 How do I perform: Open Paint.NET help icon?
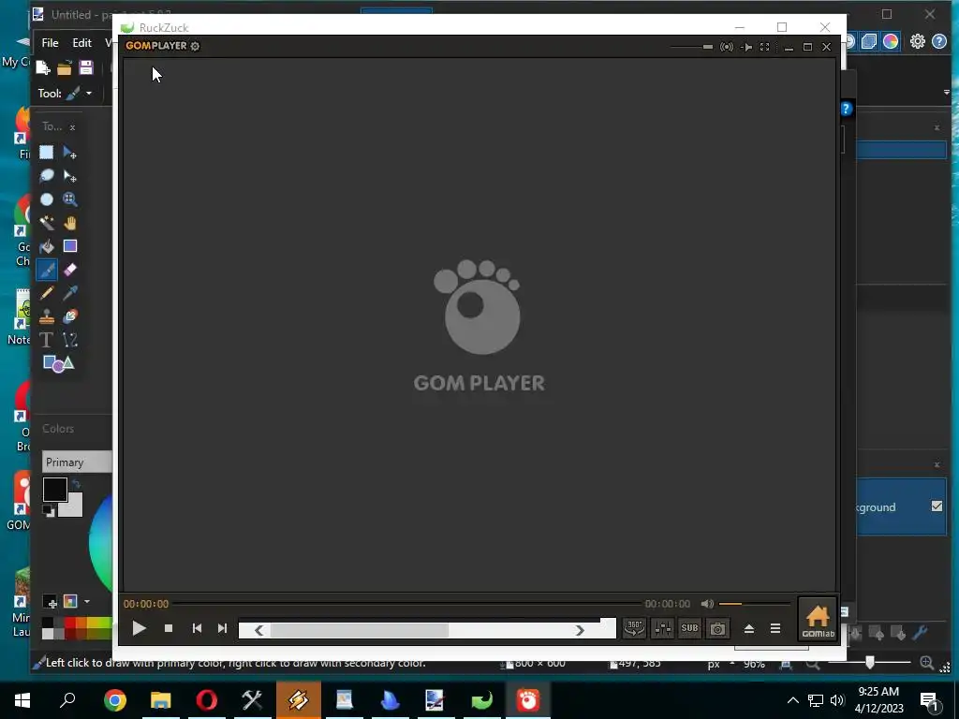(x=939, y=41)
